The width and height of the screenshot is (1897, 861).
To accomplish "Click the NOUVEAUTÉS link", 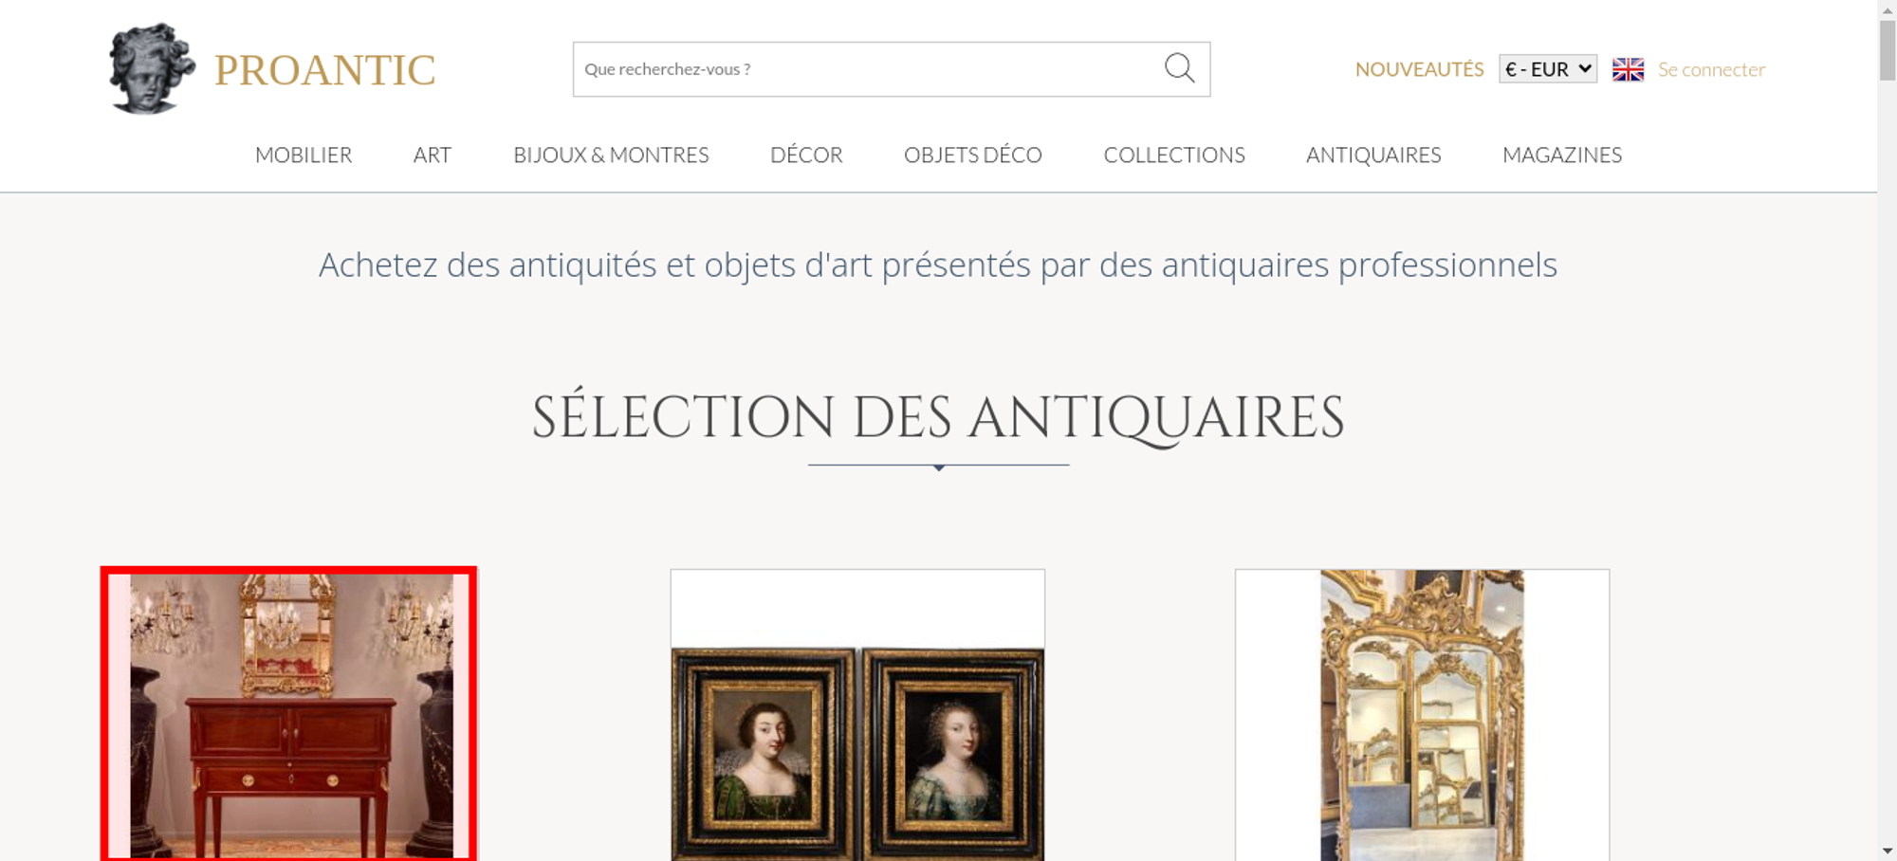I will 1419,69.
